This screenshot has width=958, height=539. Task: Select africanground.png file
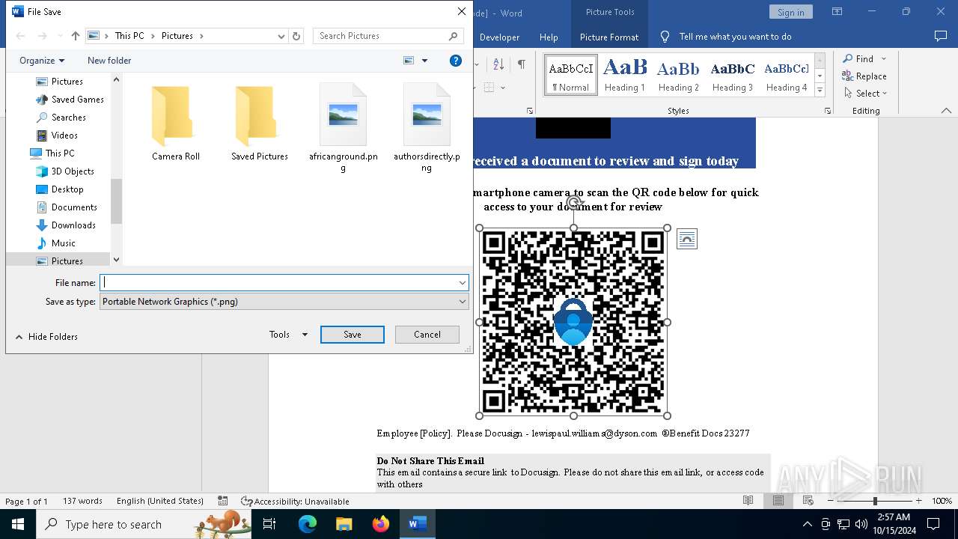pyautogui.click(x=344, y=128)
